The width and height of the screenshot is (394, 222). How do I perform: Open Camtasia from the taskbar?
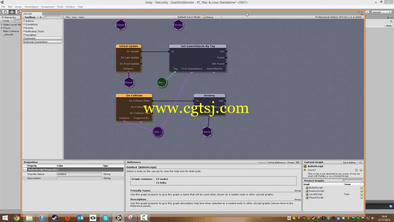(x=144, y=218)
